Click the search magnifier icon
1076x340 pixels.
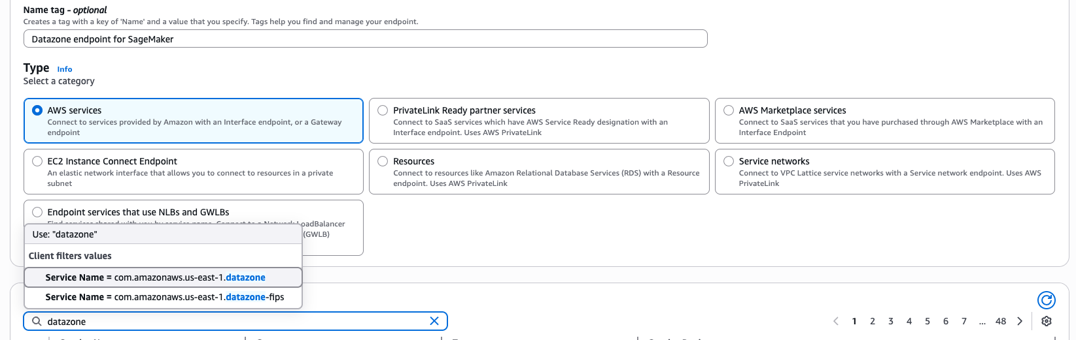pos(37,321)
